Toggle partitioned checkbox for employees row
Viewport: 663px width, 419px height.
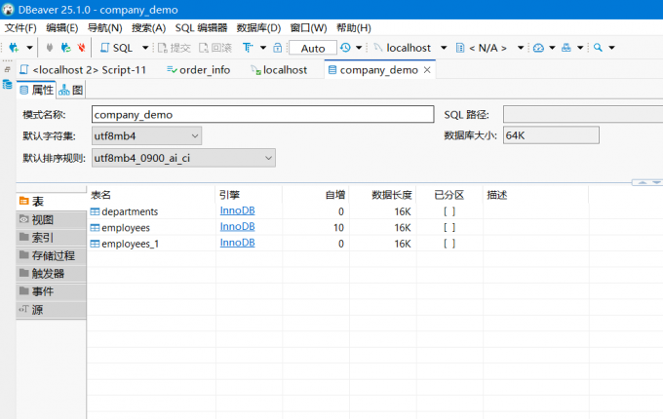(448, 227)
